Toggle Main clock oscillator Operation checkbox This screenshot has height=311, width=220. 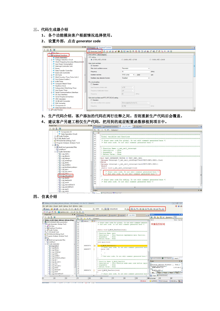click(91, 66)
